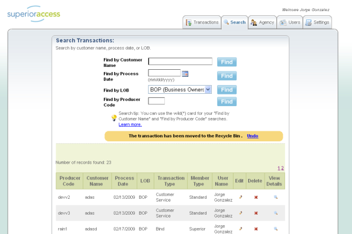Sort by Member Type column header

coord(200,181)
